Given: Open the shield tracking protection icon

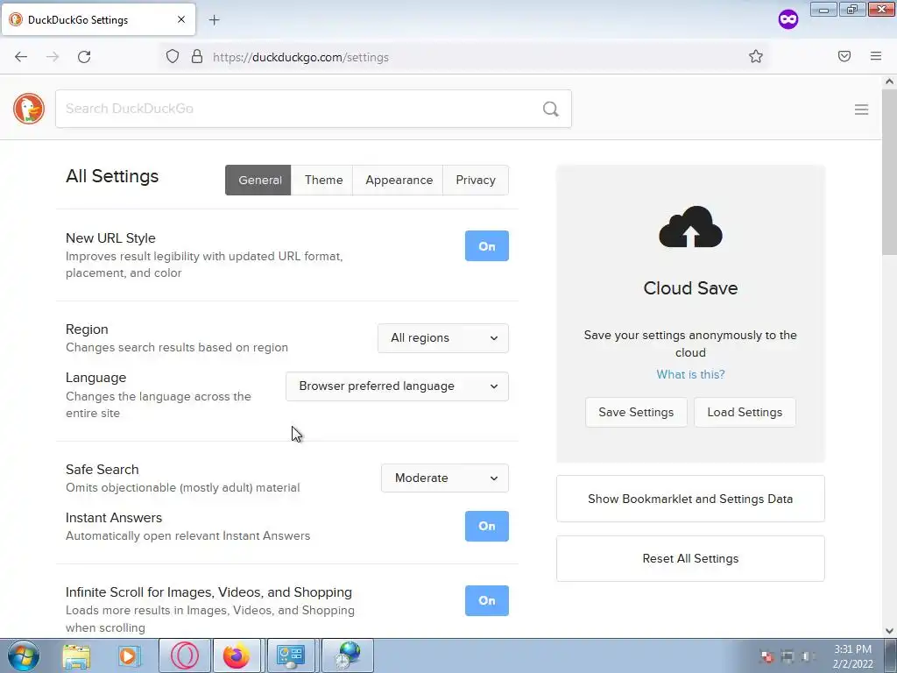Looking at the screenshot, I should 173,57.
